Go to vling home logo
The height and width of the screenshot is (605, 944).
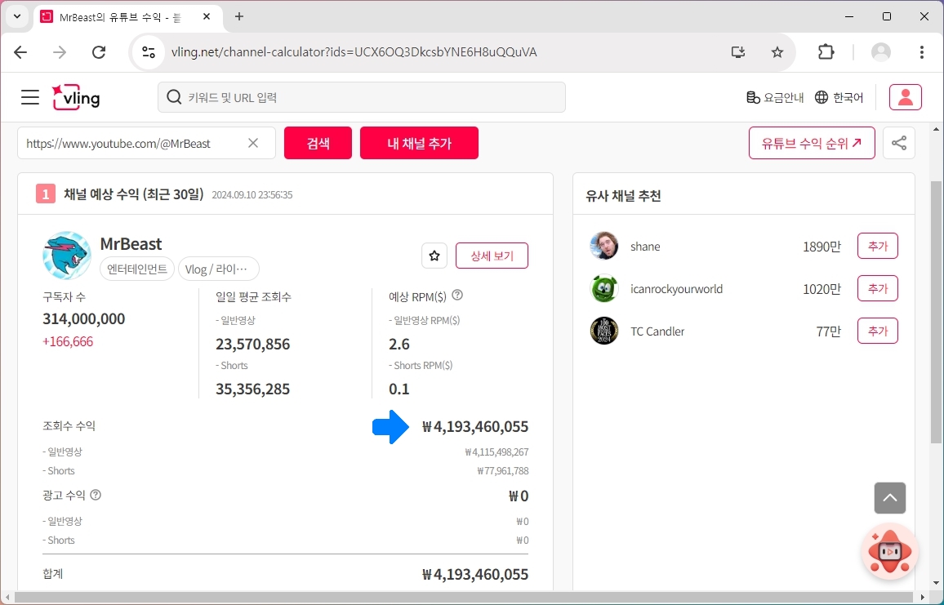pos(77,97)
